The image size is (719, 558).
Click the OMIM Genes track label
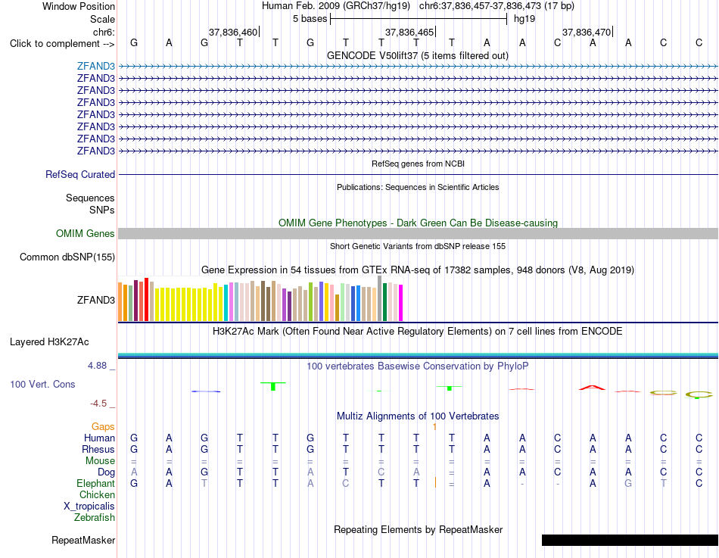[86, 233]
